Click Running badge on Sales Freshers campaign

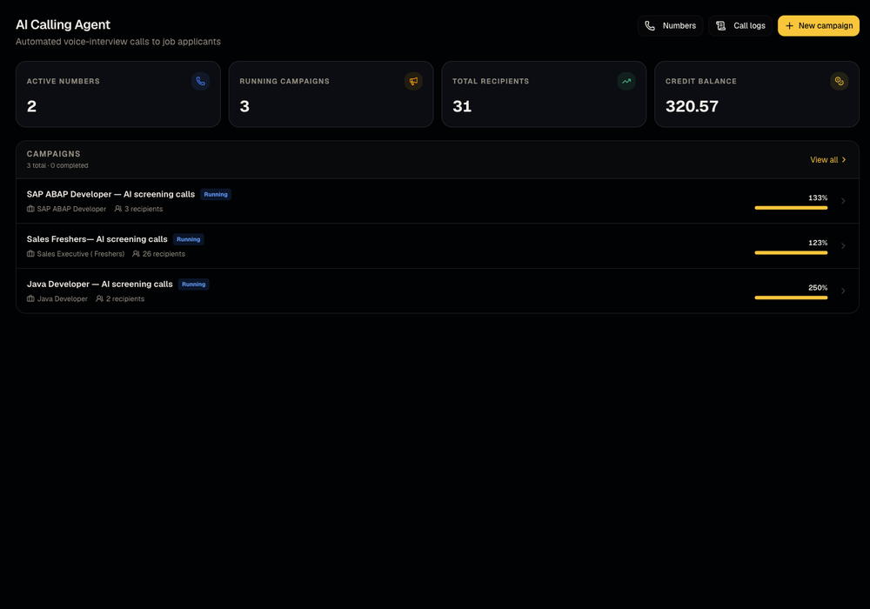coord(189,239)
